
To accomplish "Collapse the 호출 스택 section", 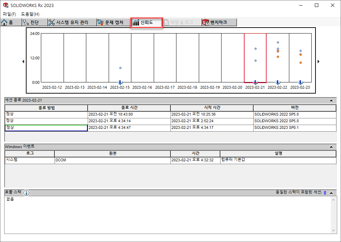I will pyautogui.click(x=331, y=193).
